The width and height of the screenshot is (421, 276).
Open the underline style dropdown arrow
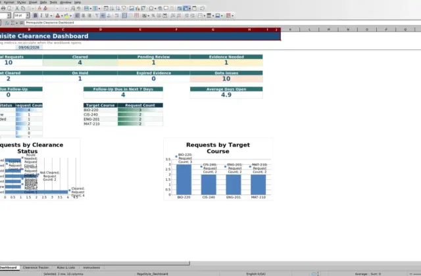tap(51, 16)
